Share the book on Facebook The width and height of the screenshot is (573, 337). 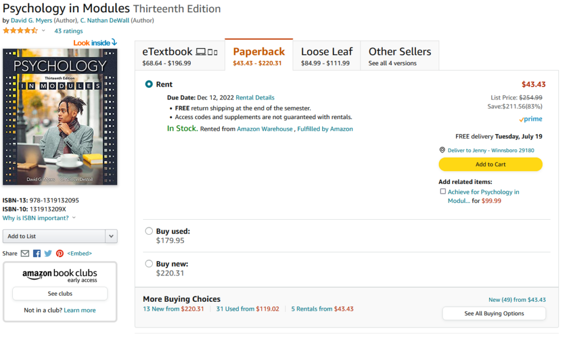[x=37, y=254]
